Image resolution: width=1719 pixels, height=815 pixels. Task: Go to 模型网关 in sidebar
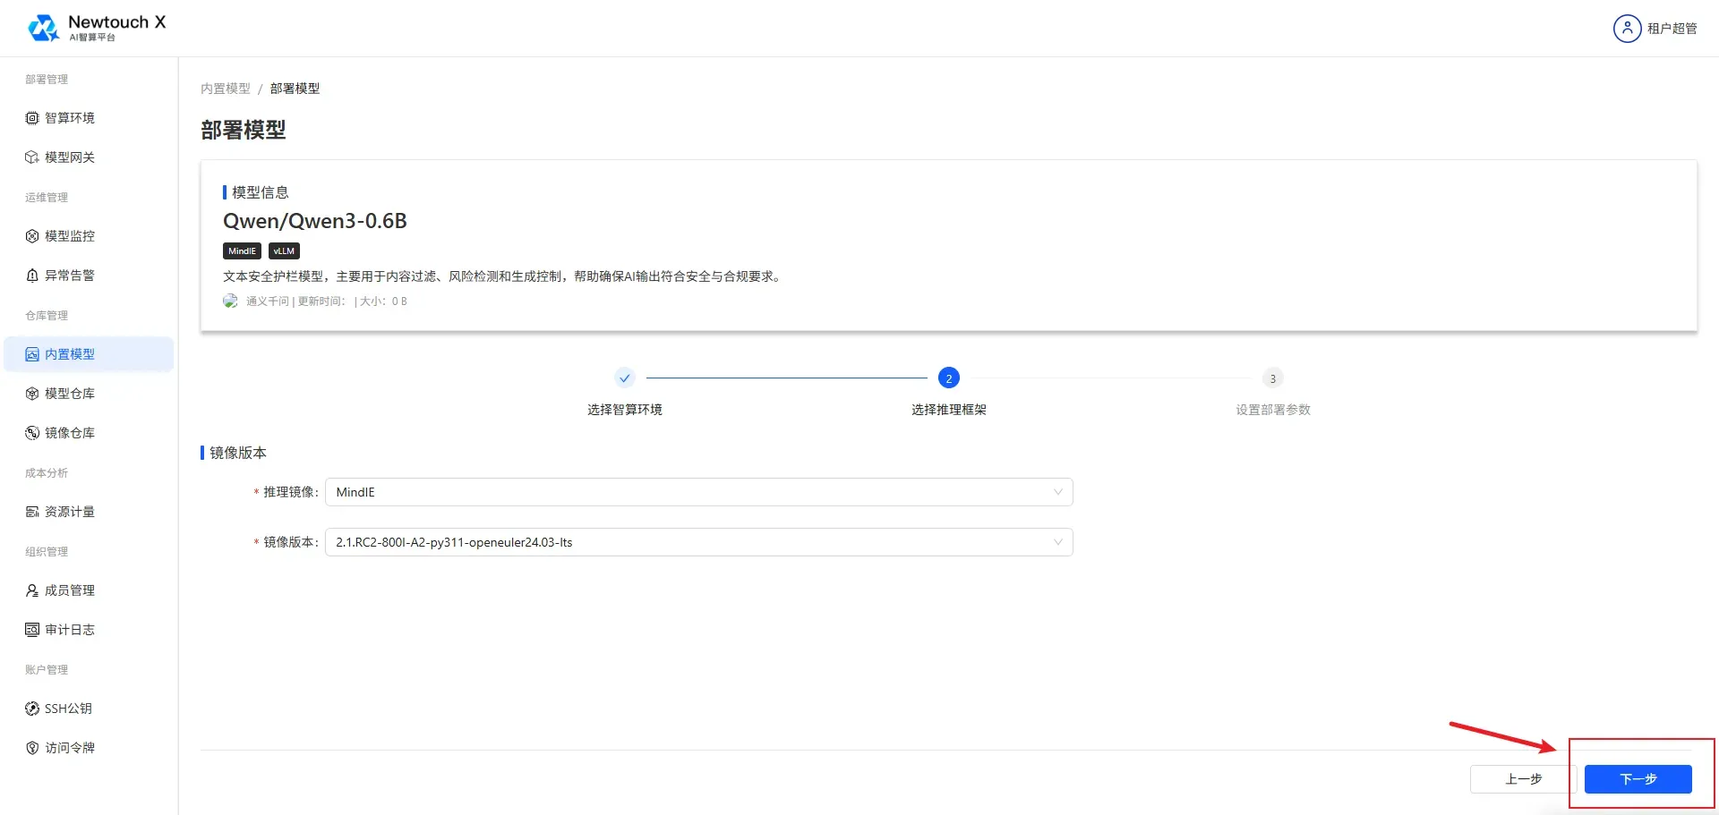pos(89,157)
